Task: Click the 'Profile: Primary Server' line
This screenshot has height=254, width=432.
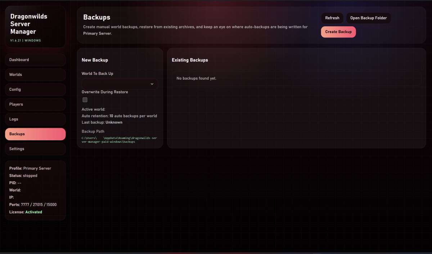Action: pyautogui.click(x=30, y=168)
